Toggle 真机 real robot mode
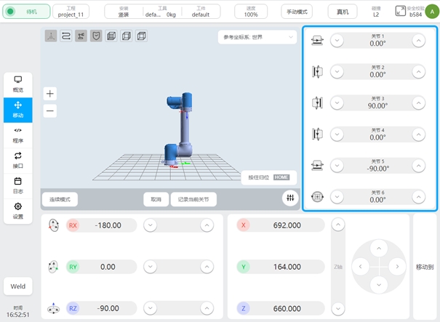 pyautogui.click(x=343, y=12)
